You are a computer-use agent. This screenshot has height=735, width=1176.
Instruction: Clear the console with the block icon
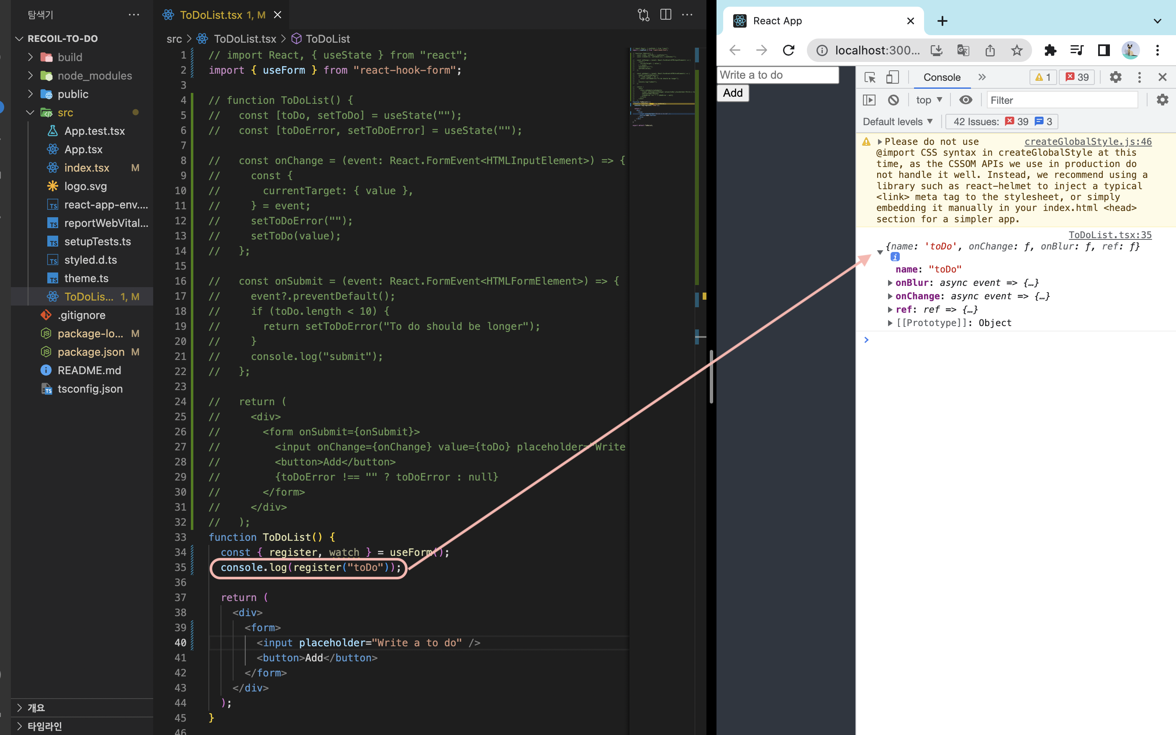(x=893, y=100)
